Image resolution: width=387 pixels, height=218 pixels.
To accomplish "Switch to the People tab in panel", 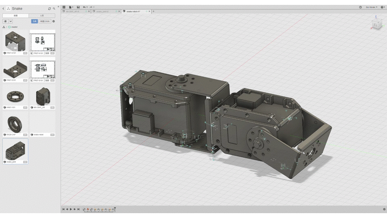I will click(x=42, y=16).
